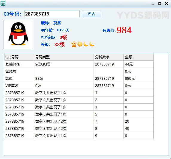171x159 pixels.
Task: Click the 评估 evaluate button
Action: [91, 14]
